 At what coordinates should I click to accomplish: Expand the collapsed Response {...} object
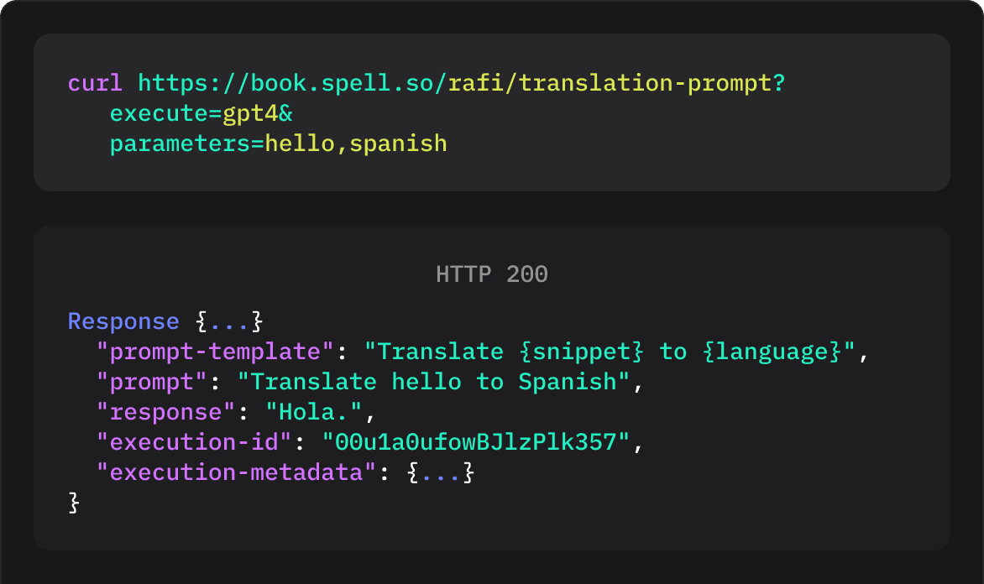(229, 322)
